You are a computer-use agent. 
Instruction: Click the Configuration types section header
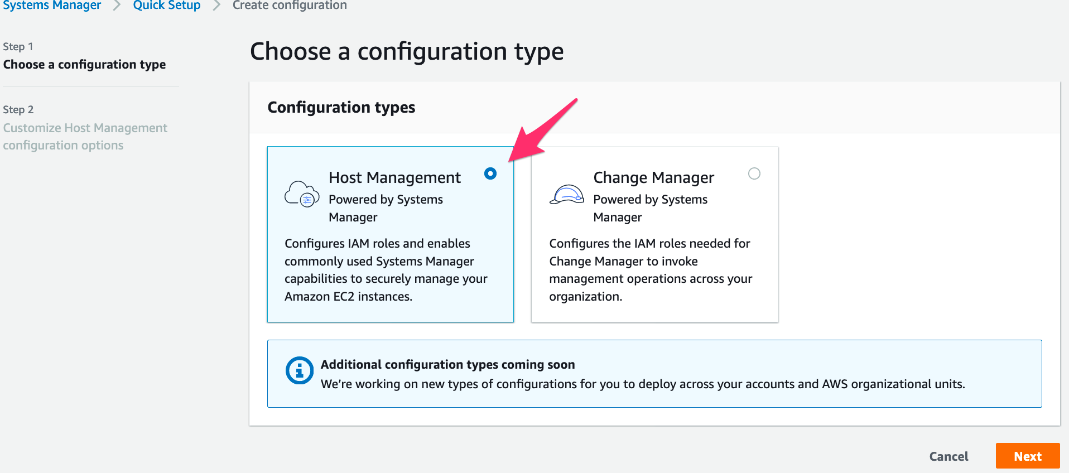(341, 107)
